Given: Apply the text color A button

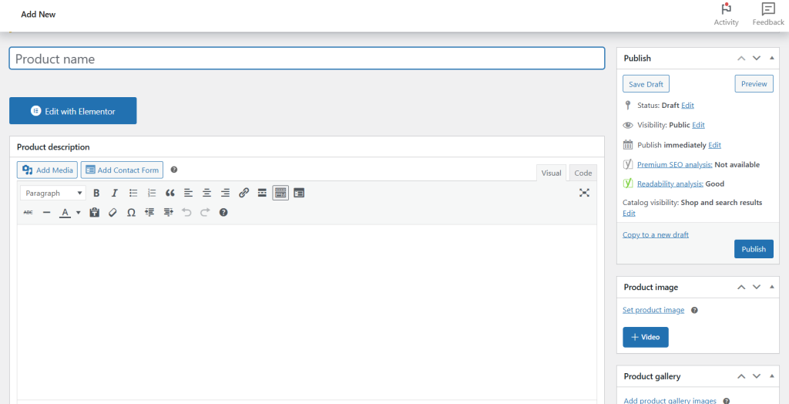Looking at the screenshot, I should coord(65,213).
